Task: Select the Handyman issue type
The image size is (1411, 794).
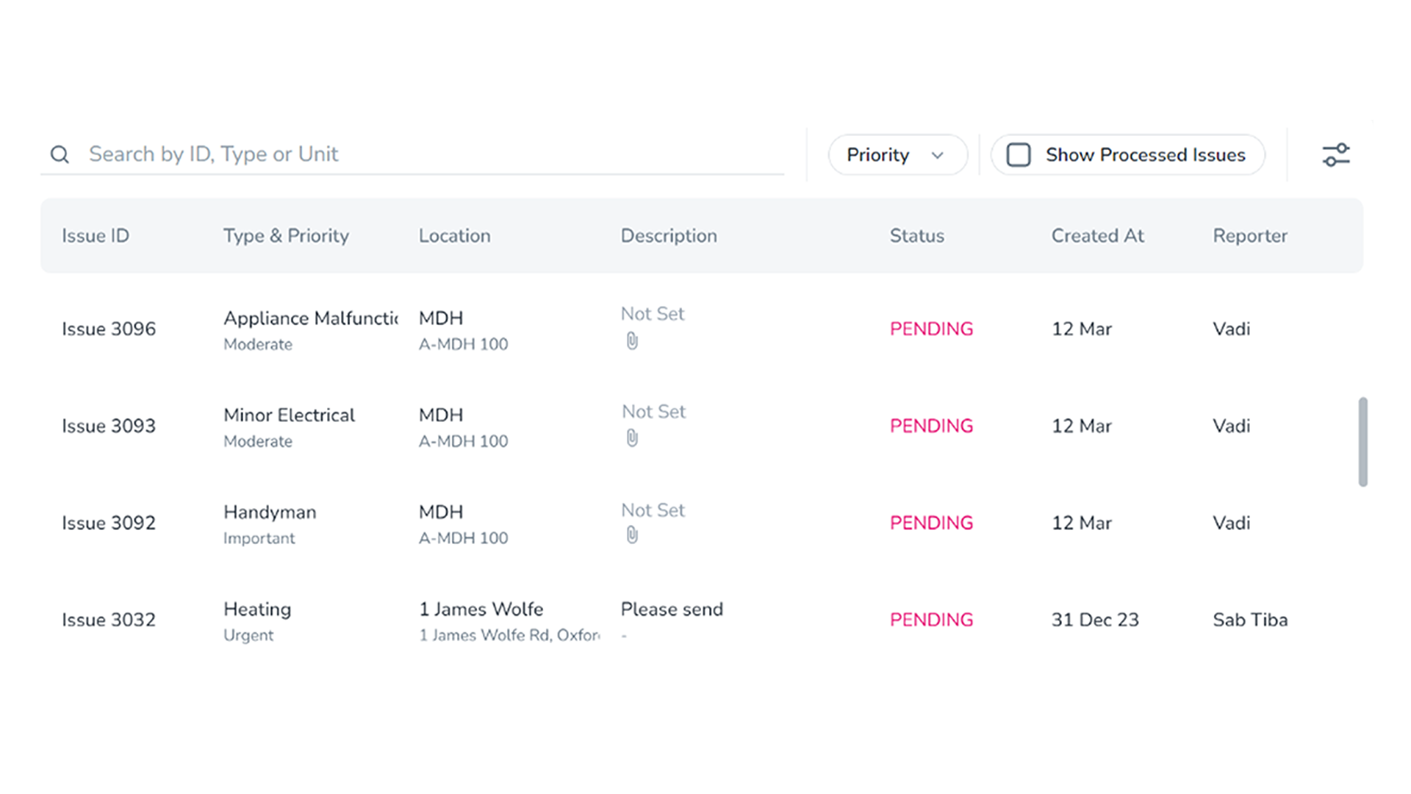Action: click(270, 512)
